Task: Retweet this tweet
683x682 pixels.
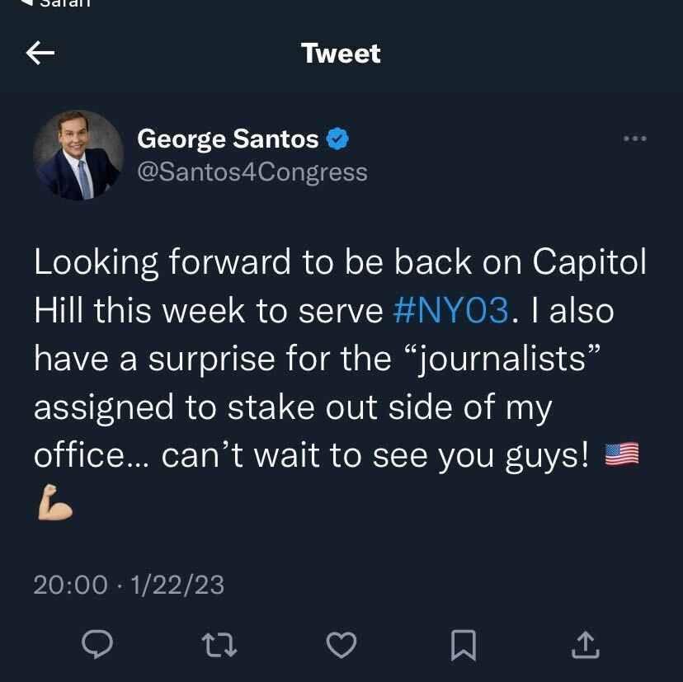Action: click(x=219, y=645)
